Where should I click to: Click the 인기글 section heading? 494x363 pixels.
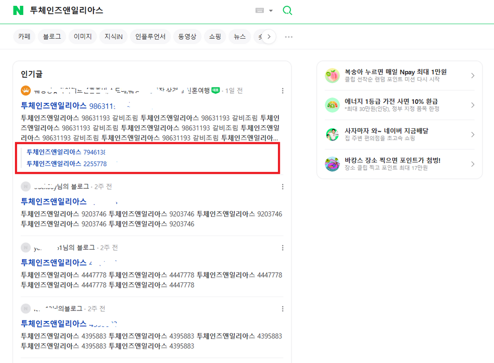point(31,74)
